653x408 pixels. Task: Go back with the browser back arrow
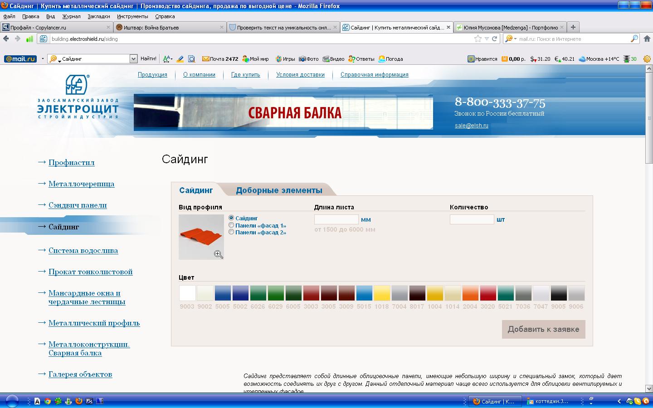pyautogui.click(x=6, y=39)
